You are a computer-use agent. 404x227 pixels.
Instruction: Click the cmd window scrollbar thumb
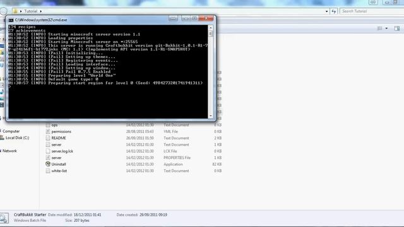click(x=210, y=33)
